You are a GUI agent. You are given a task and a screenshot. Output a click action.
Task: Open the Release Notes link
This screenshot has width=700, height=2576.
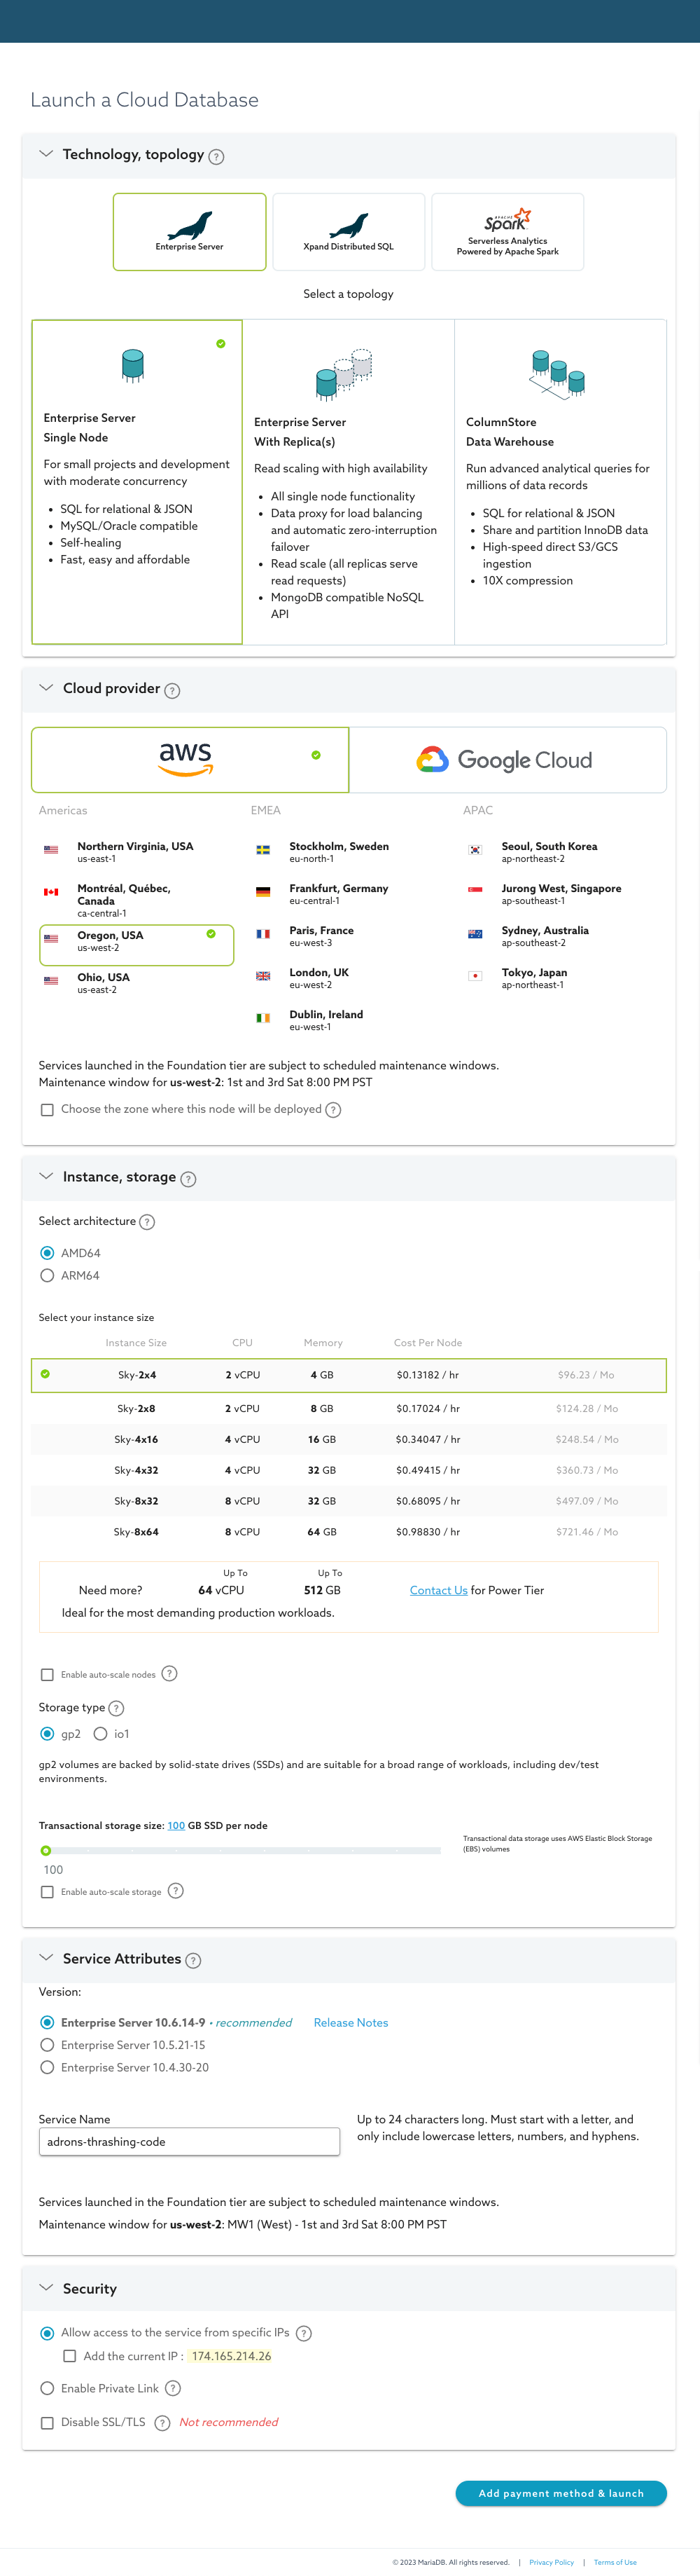tap(351, 2022)
